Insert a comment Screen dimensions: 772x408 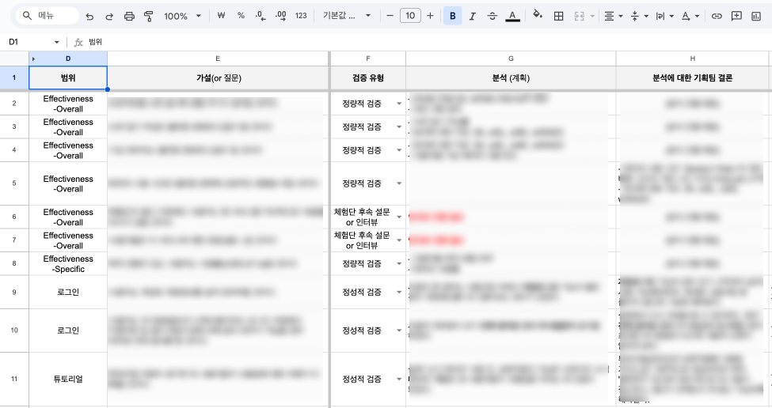736,16
